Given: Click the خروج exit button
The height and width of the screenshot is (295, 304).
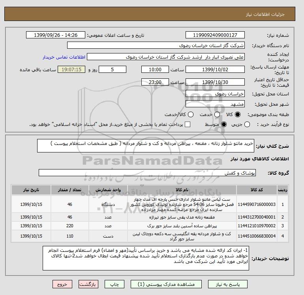Looking at the screenshot, I should (x=62, y=284).
